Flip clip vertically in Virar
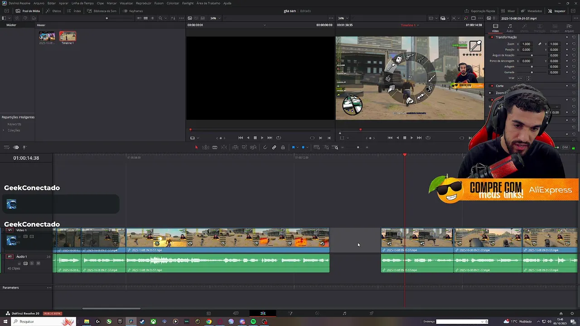The height and width of the screenshot is (326, 580). 528,78
